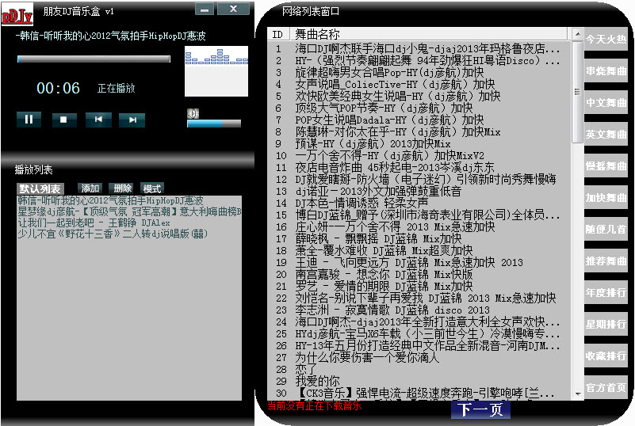Open the 推荐舞曲 category
This screenshot has width=635, height=426.
pos(606,261)
